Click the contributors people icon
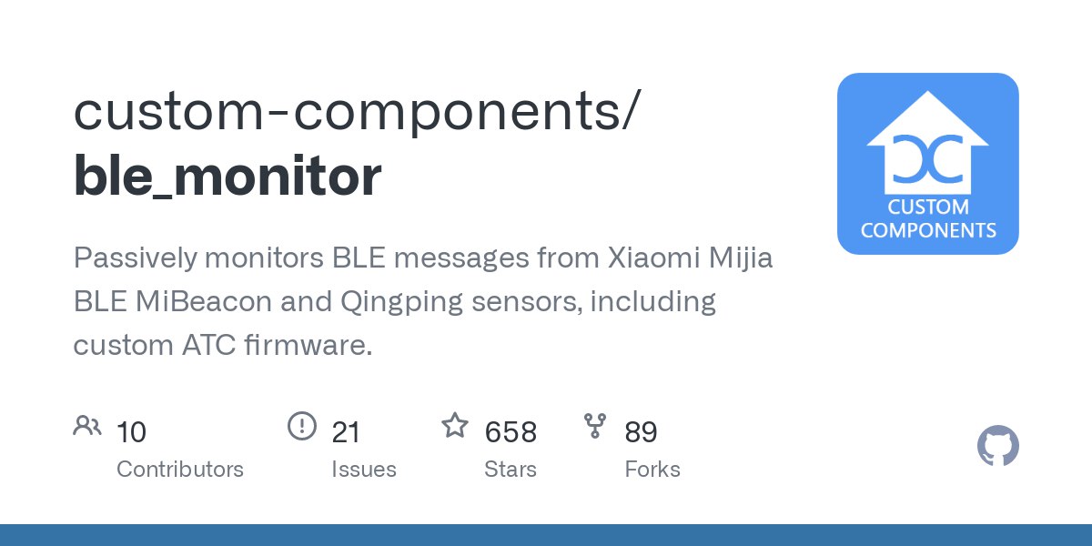Image resolution: width=1092 pixels, height=546 pixels. 87,425
